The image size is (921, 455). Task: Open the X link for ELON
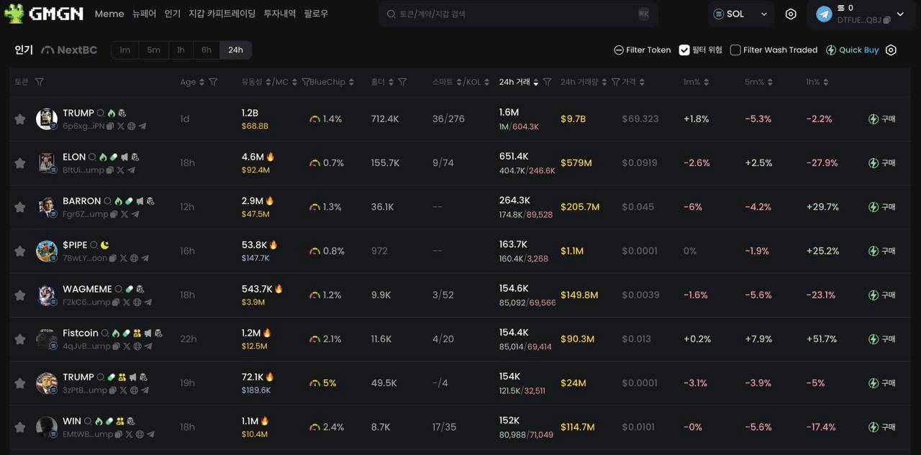coord(120,170)
